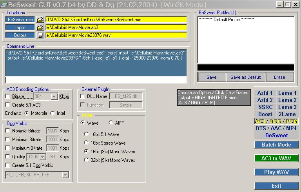This screenshot has width=301, height=192.
Task: Click the Input label button
Action: [x=20, y=27]
